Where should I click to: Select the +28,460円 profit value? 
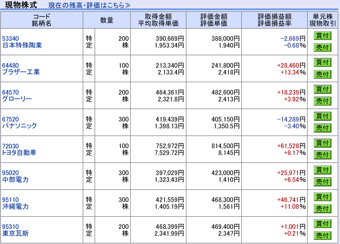coord(291,65)
